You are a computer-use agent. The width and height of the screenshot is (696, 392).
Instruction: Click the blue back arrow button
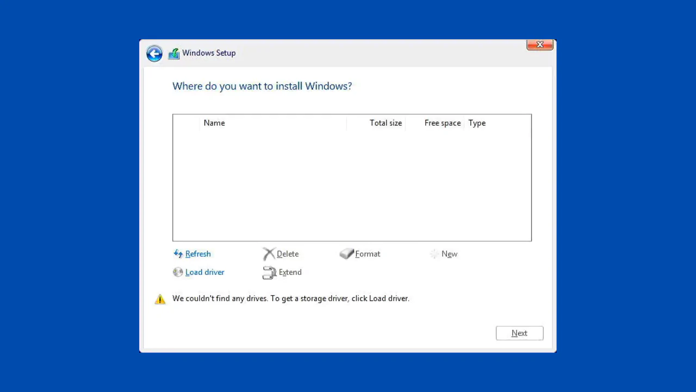point(154,53)
